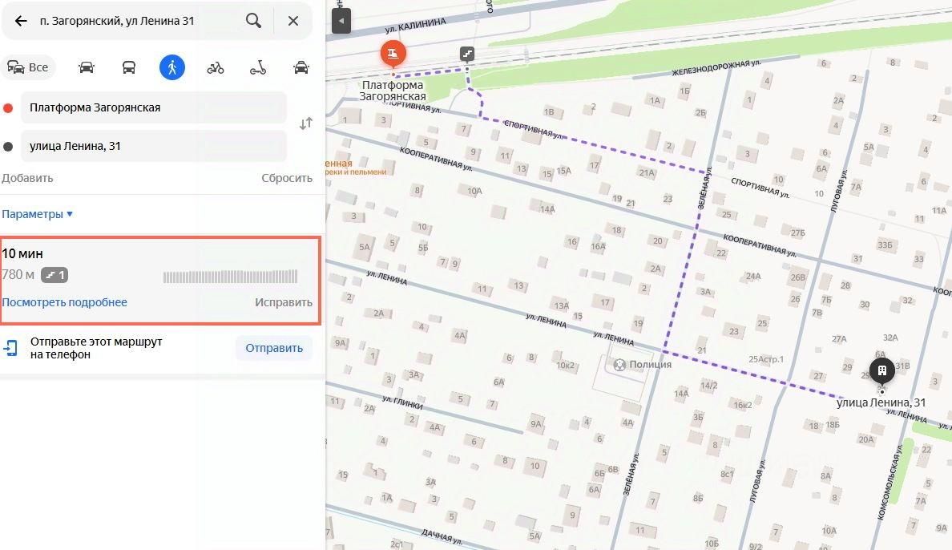Click the magnifier search icon
The width and height of the screenshot is (952, 550).
[x=254, y=21]
